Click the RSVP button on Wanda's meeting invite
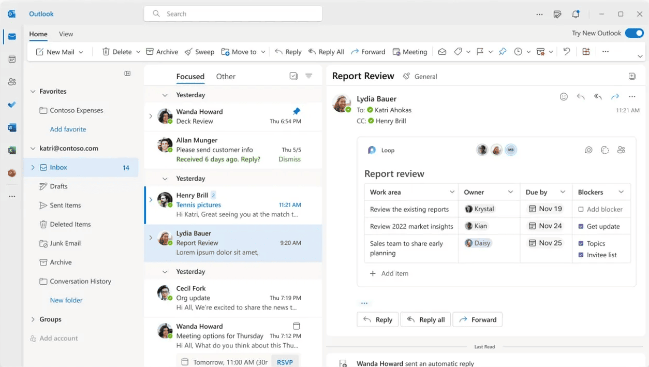 coord(285,361)
